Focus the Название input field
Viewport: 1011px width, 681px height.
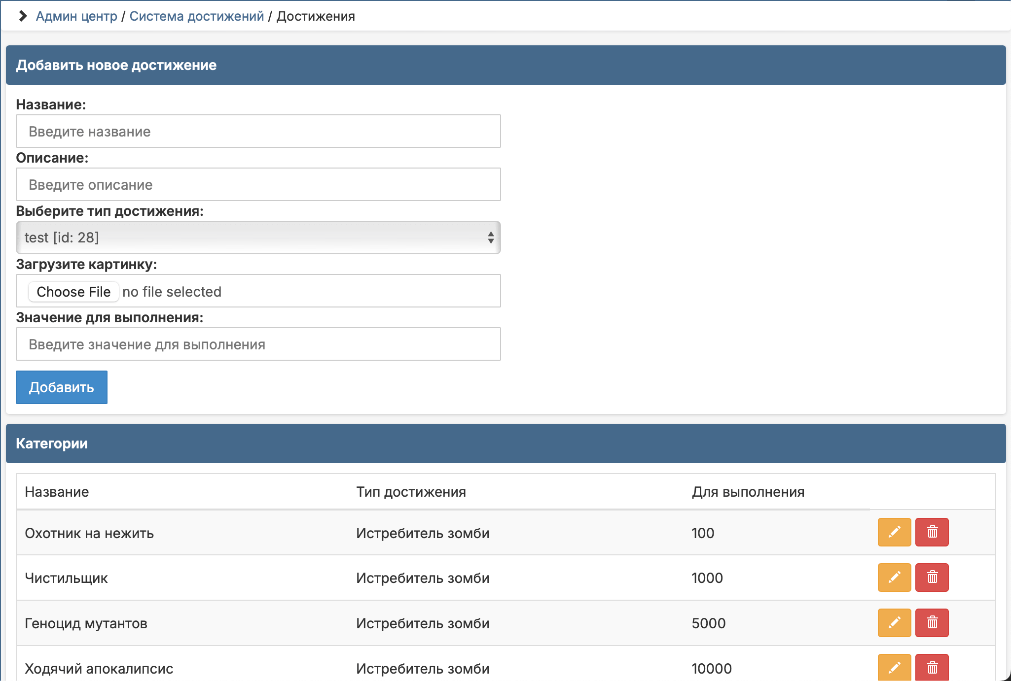pyautogui.click(x=257, y=132)
